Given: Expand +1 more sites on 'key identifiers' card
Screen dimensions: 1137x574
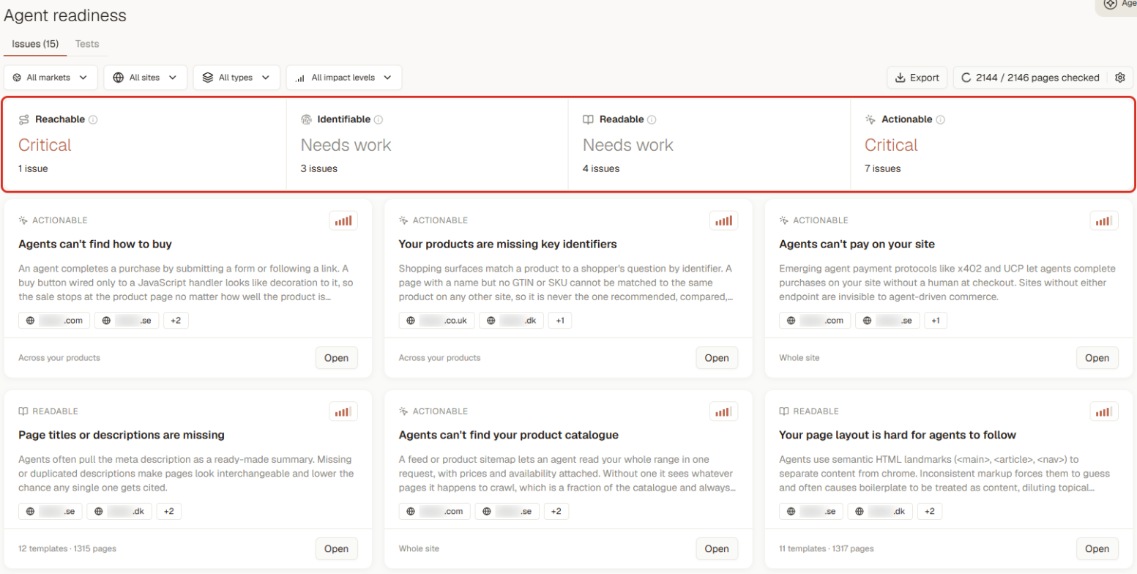Looking at the screenshot, I should click(560, 321).
